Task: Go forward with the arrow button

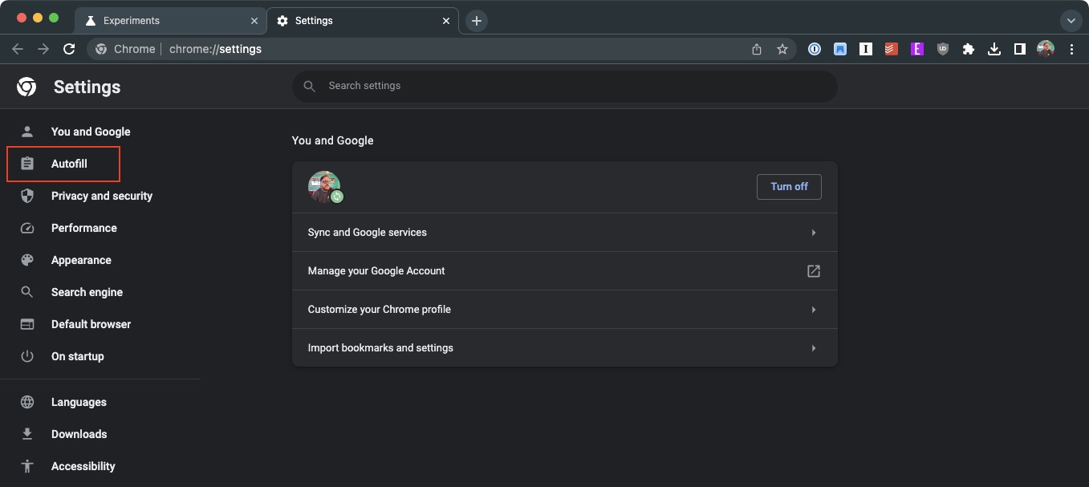Action: click(43, 49)
